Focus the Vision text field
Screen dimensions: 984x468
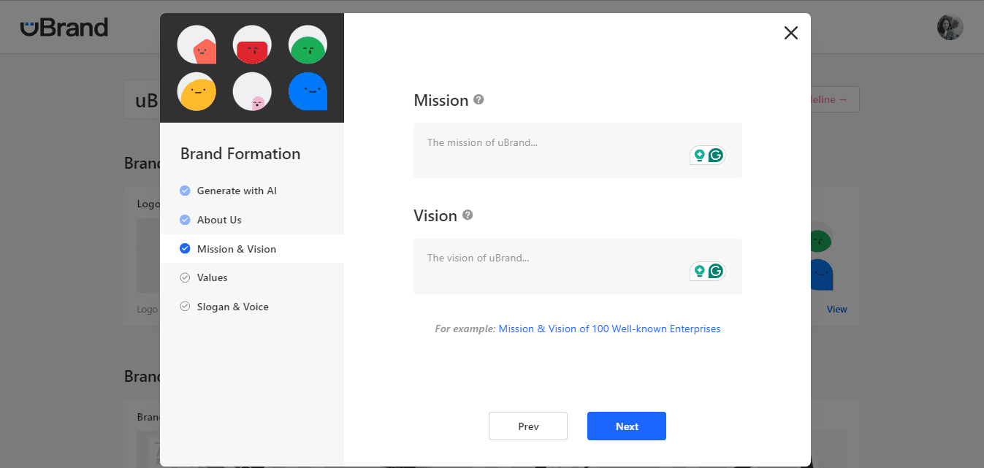578,266
